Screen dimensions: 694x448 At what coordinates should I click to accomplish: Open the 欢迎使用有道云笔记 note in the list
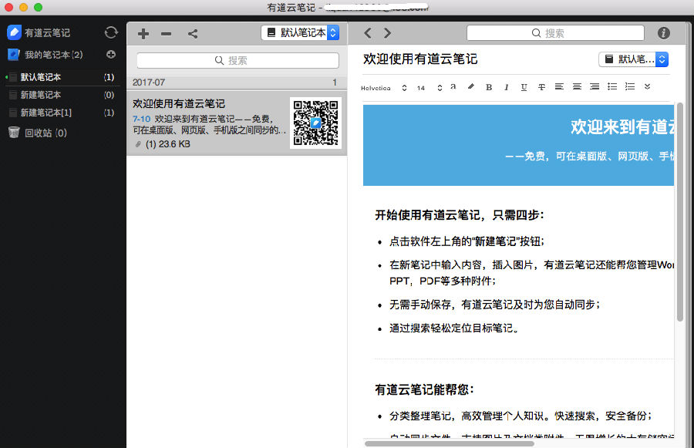(237, 123)
